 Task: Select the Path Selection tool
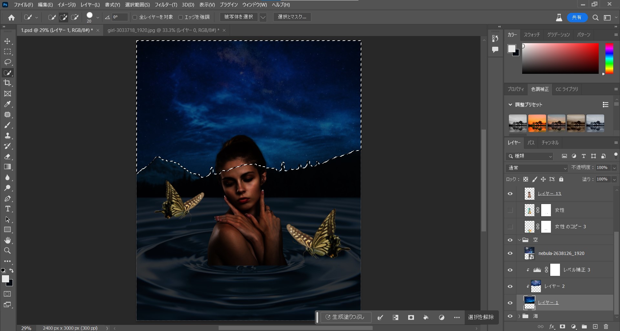7,219
